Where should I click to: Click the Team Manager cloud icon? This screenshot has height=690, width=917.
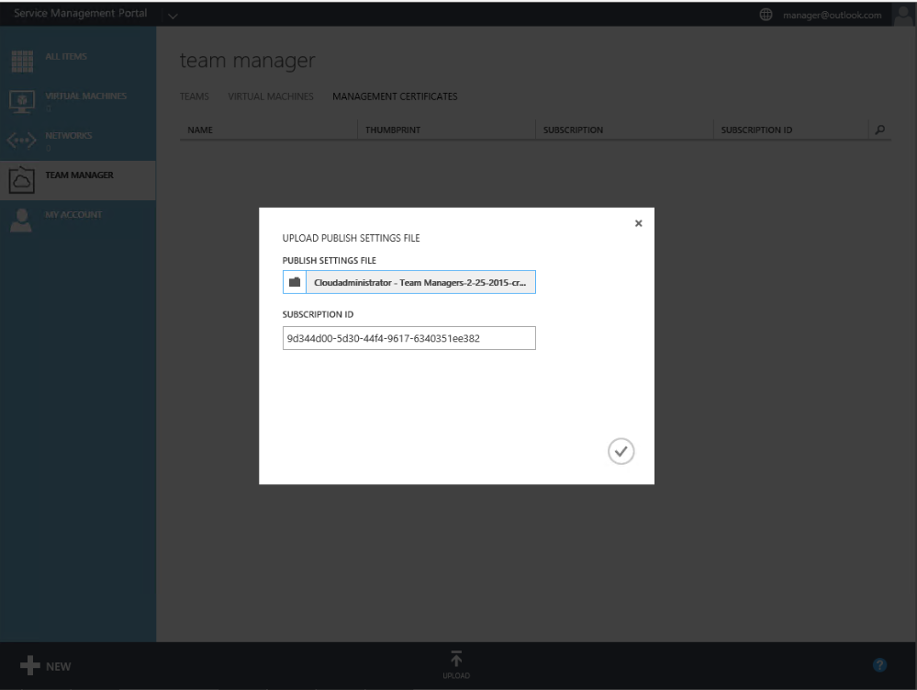coord(20,180)
